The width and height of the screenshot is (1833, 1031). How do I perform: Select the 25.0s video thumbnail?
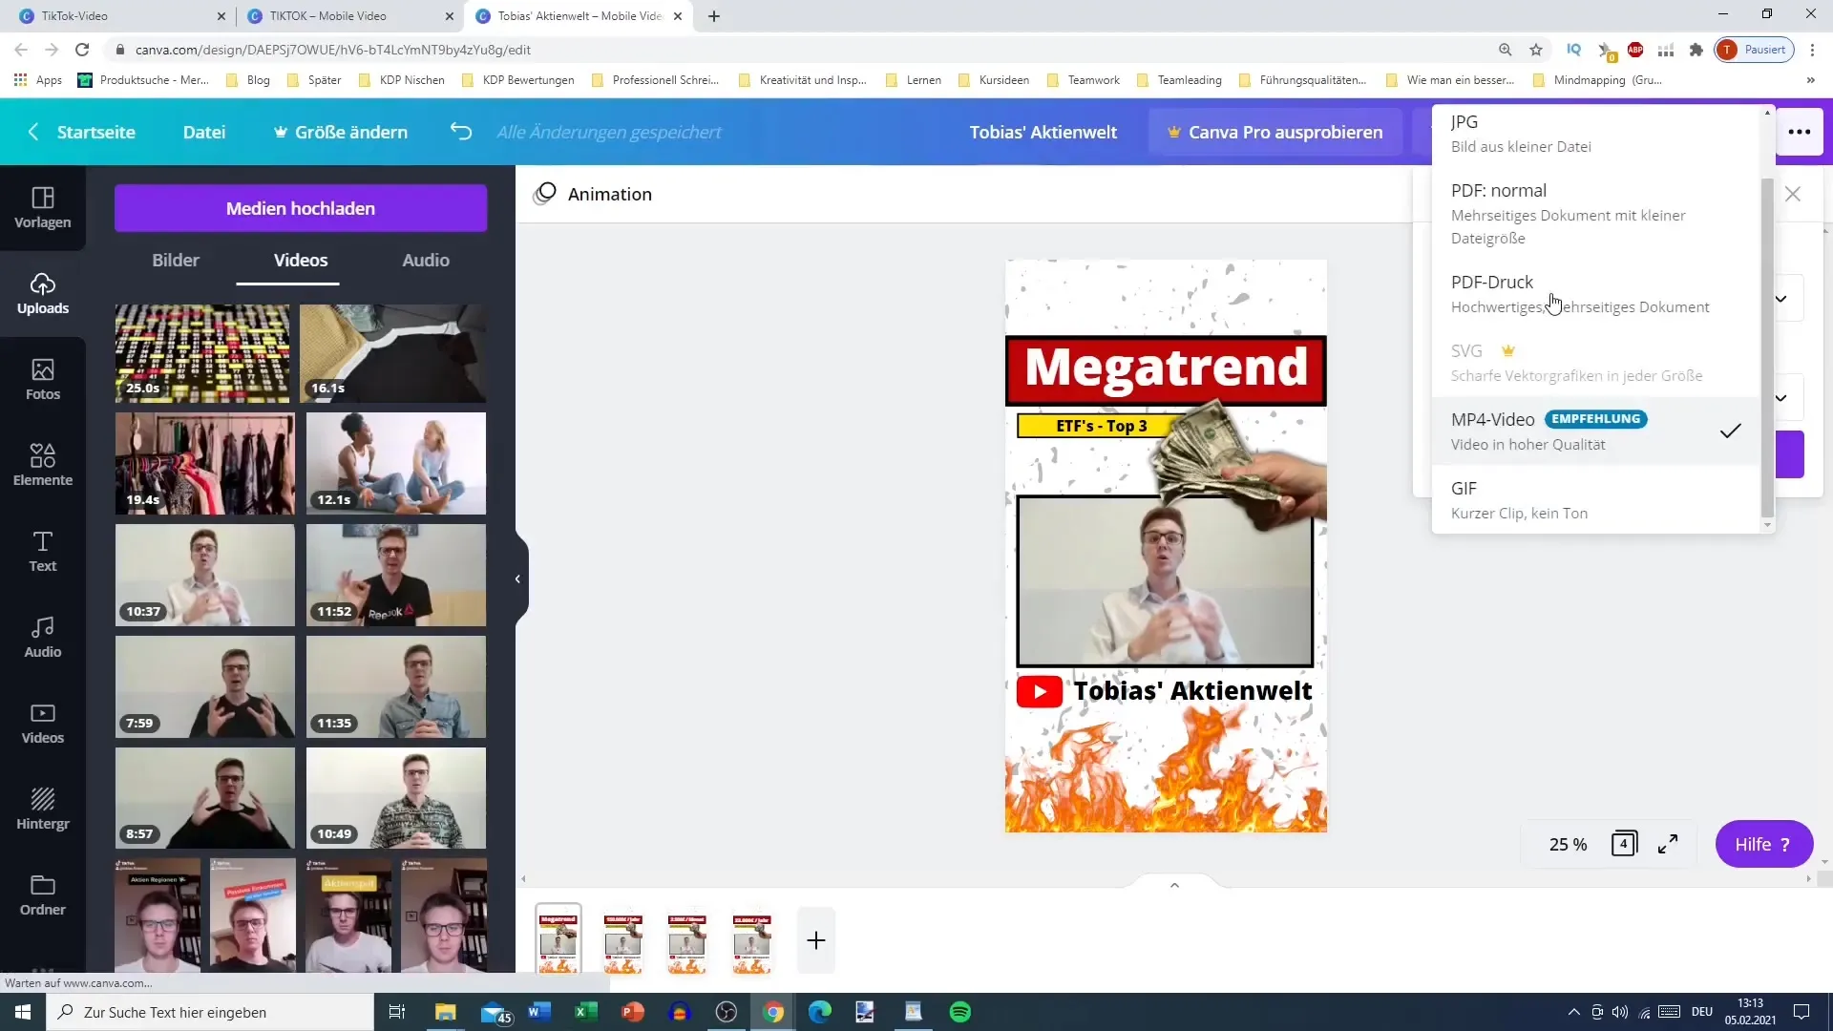pyautogui.click(x=202, y=353)
